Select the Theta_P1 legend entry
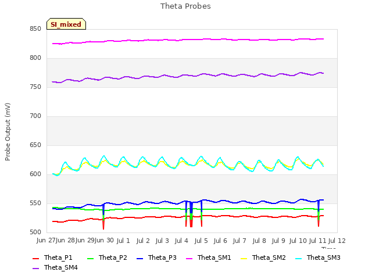372x279 pixels. (x=52, y=257)
